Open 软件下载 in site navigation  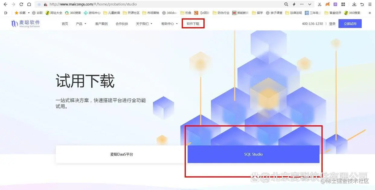193,24
